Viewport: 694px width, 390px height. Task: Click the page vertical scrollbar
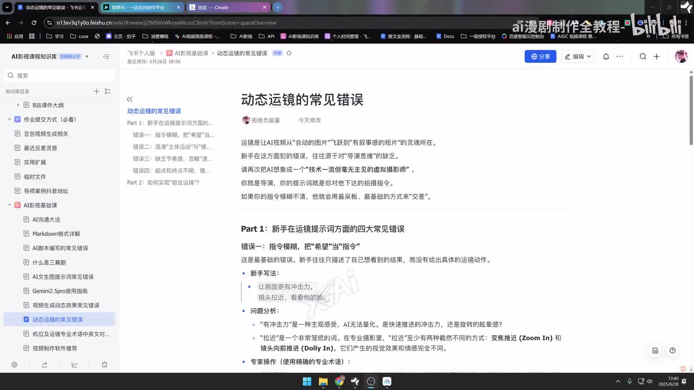691,110
